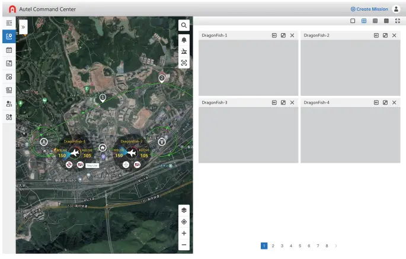Expand DragonFish-3 panel pop-out icon
The width and height of the screenshot is (406, 259).
(x=283, y=102)
